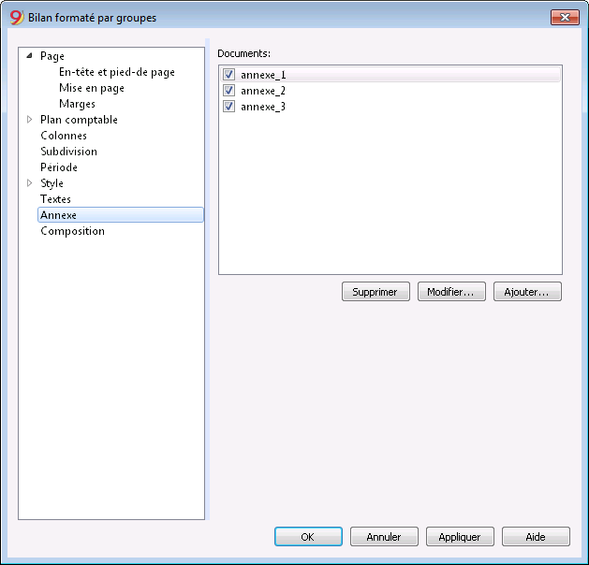Image resolution: width=589 pixels, height=565 pixels.
Task: Click the Supprimer button
Action: [x=375, y=292]
